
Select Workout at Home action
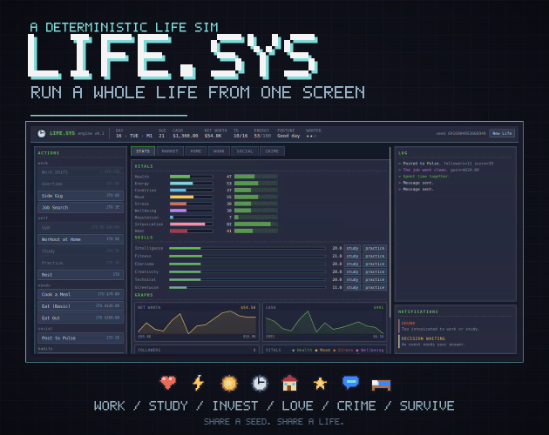80,239
